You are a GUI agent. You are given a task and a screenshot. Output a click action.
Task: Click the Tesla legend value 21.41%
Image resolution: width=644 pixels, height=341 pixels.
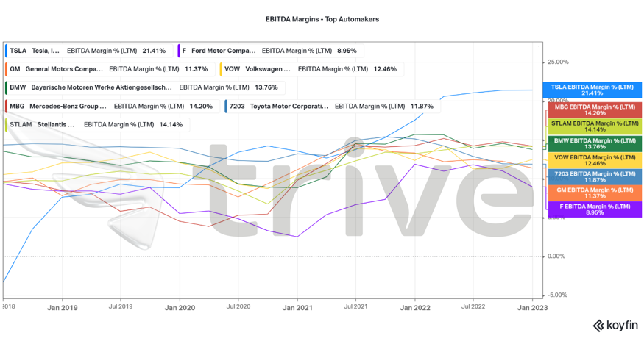pos(154,51)
